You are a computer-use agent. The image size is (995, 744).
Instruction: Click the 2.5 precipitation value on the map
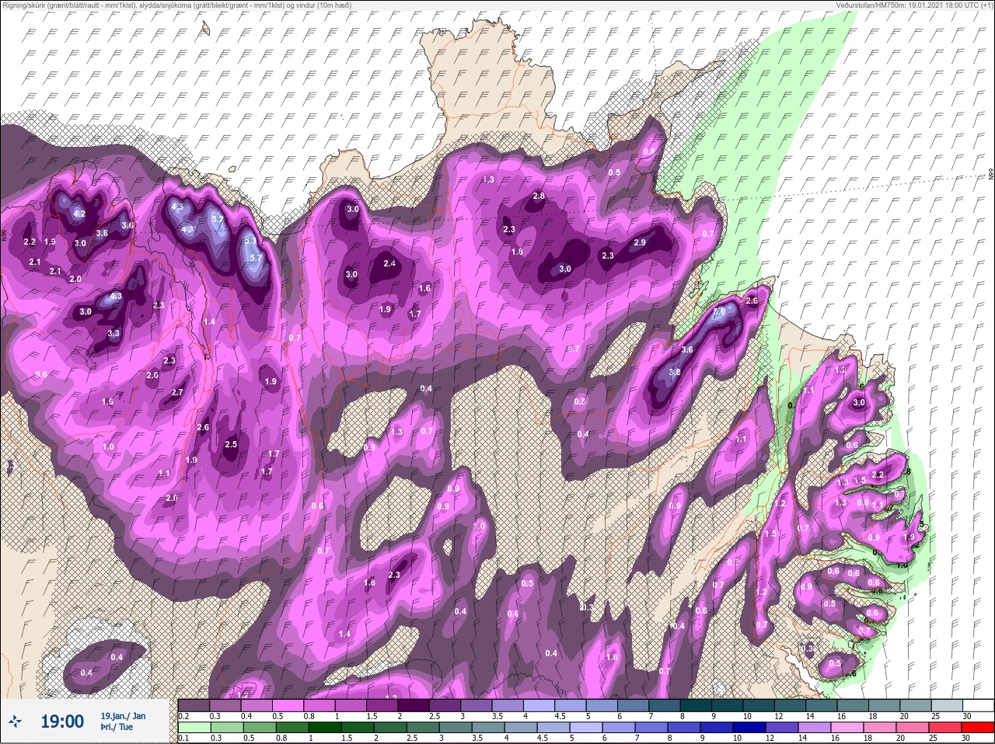tap(231, 444)
